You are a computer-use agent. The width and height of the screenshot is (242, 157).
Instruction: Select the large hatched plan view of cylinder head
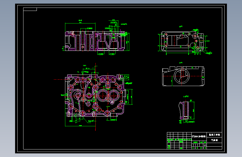[96, 96]
